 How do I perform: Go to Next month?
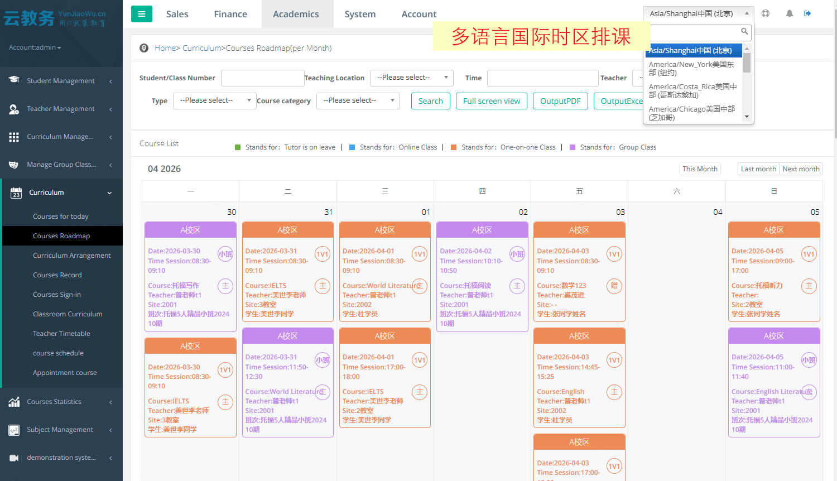point(801,169)
